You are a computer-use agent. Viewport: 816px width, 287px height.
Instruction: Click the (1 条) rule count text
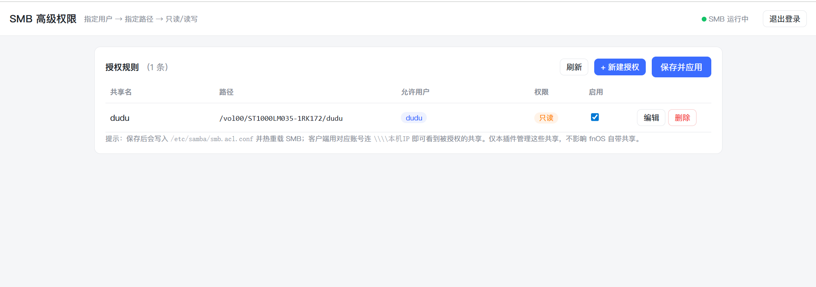point(157,67)
